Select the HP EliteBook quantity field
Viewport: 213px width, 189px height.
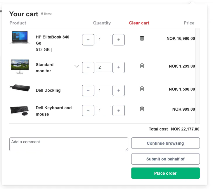[103, 40]
